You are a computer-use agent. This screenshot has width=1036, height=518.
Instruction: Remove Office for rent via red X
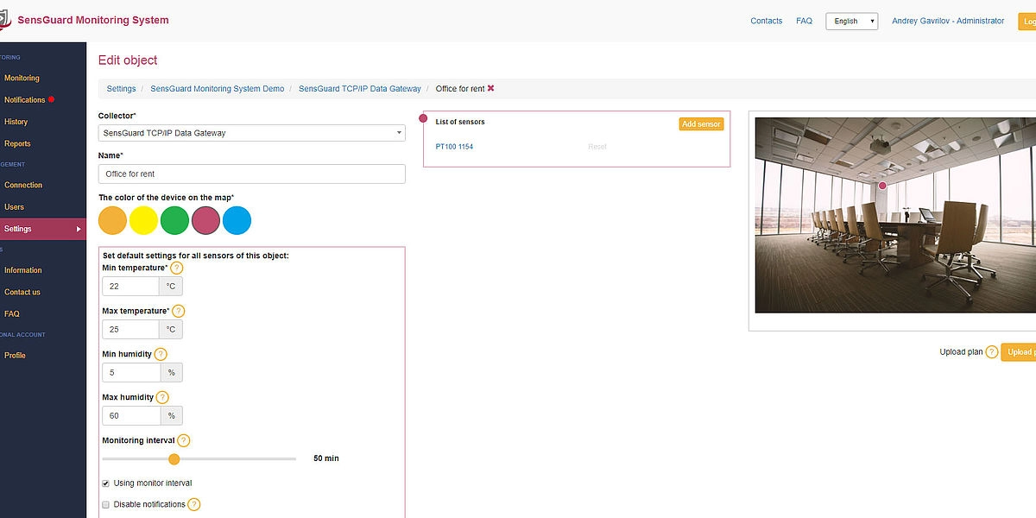pos(490,88)
